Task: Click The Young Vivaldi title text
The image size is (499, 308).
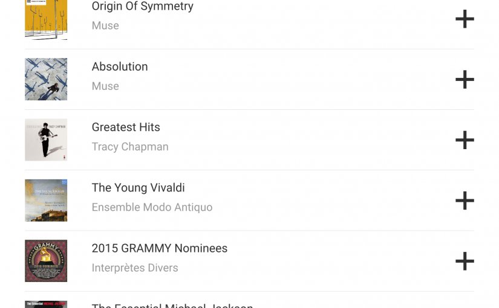Action: point(138,188)
